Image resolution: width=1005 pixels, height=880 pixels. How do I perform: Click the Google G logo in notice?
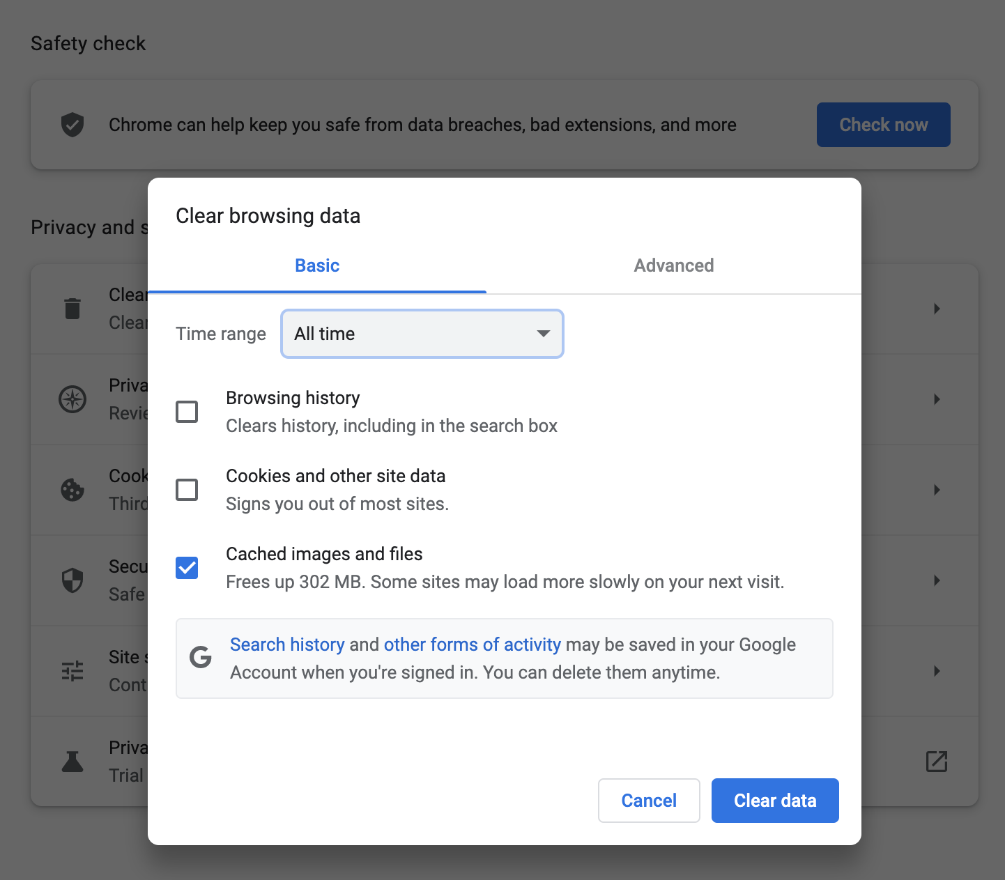click(x=201, y=657)
